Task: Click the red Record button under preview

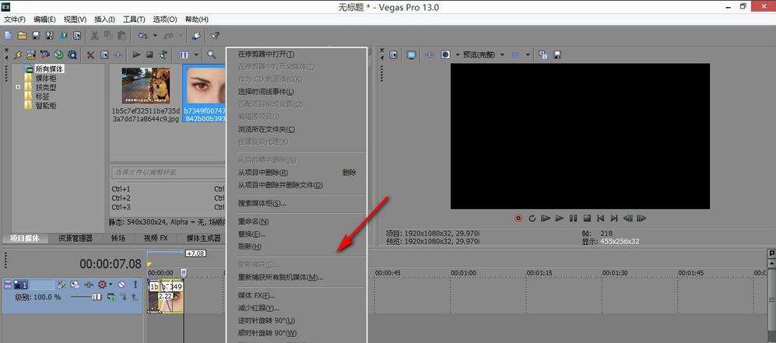Action: click(x=518, y=218)
